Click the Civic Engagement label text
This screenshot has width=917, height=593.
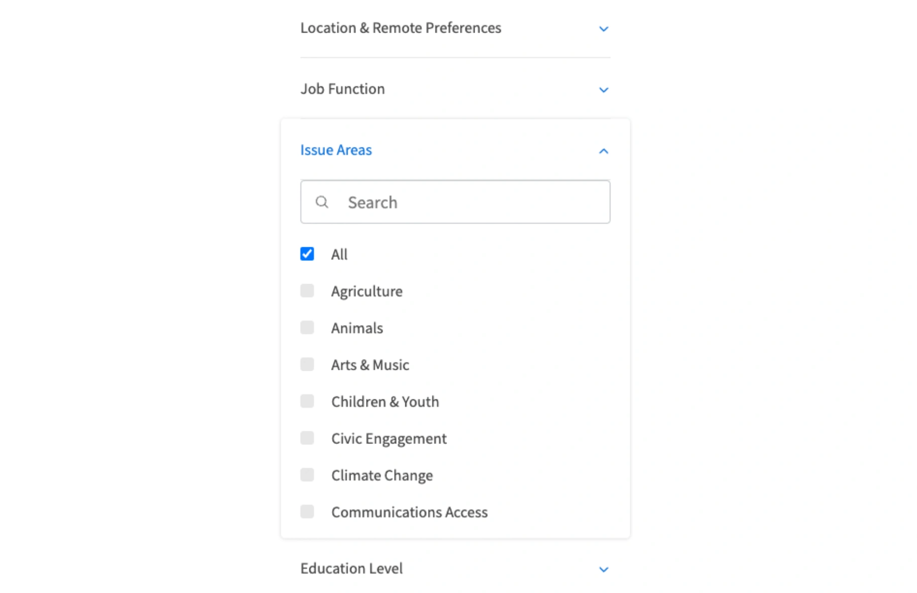[x=389, y=439]
